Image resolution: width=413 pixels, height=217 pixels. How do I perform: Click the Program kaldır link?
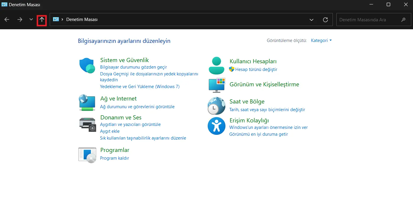pos(114,158)
